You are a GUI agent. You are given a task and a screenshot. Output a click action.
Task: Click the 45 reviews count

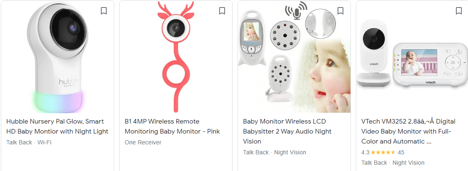(401, 153)
